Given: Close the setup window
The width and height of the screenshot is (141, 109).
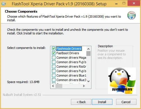Looking at the screenshot, I should point(134,3).
